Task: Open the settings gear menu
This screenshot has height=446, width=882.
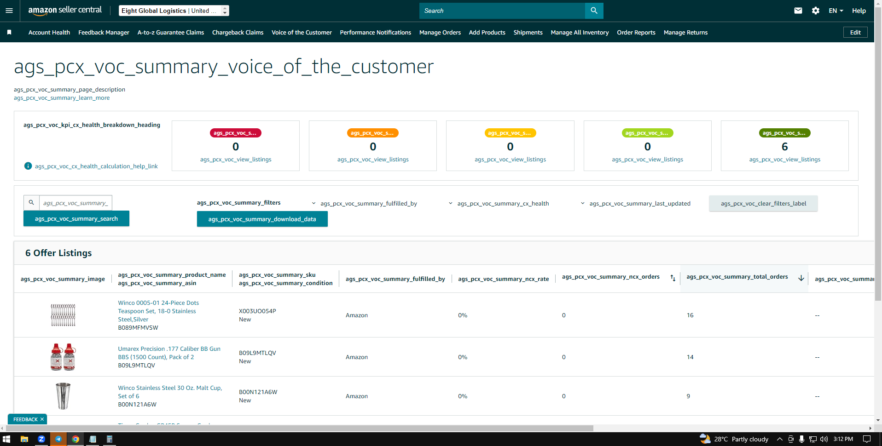Action: click(x=816, y=11)
